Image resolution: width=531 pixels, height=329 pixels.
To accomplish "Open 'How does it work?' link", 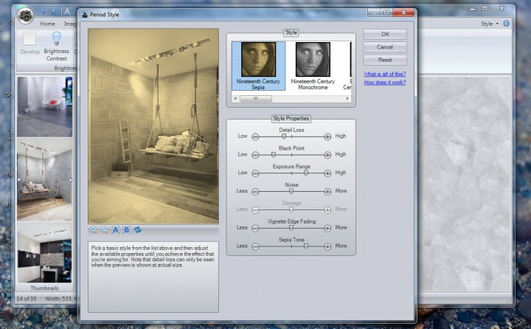I will [385, 83].
